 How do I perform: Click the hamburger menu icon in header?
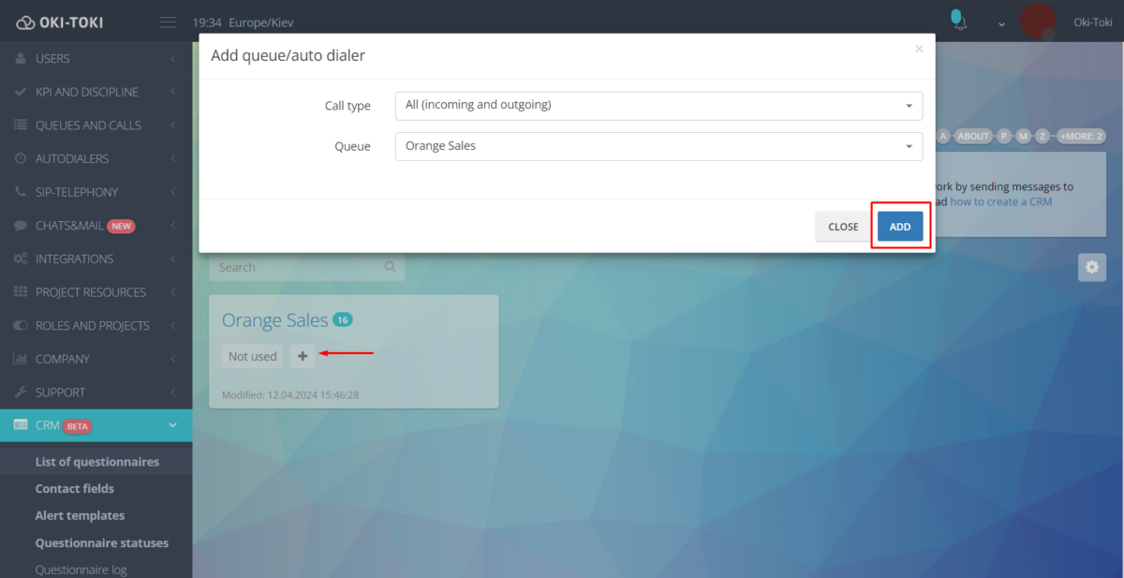(x=169, y=22)
